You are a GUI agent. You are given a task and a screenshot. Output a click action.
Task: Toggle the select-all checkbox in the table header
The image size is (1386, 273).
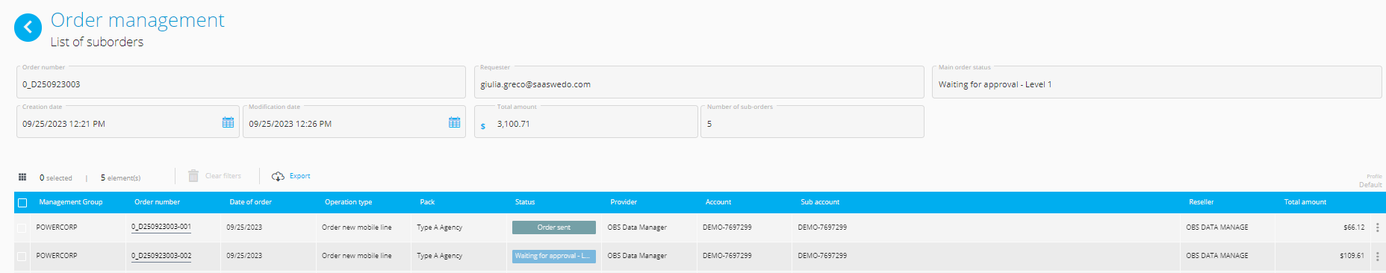(x=22, y=203)
